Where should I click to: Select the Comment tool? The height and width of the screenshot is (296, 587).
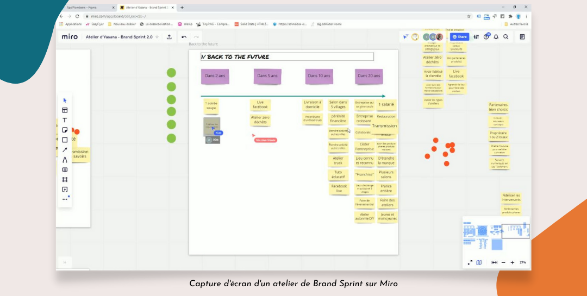tap(65, 170)
